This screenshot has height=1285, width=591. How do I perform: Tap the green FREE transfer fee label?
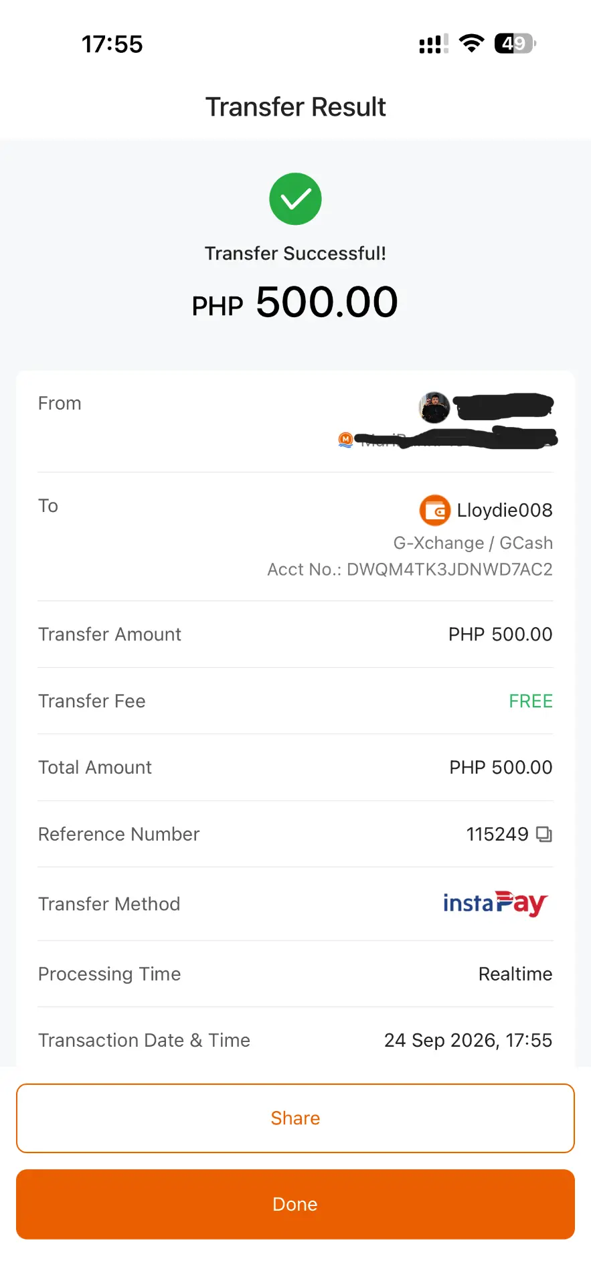531,701
